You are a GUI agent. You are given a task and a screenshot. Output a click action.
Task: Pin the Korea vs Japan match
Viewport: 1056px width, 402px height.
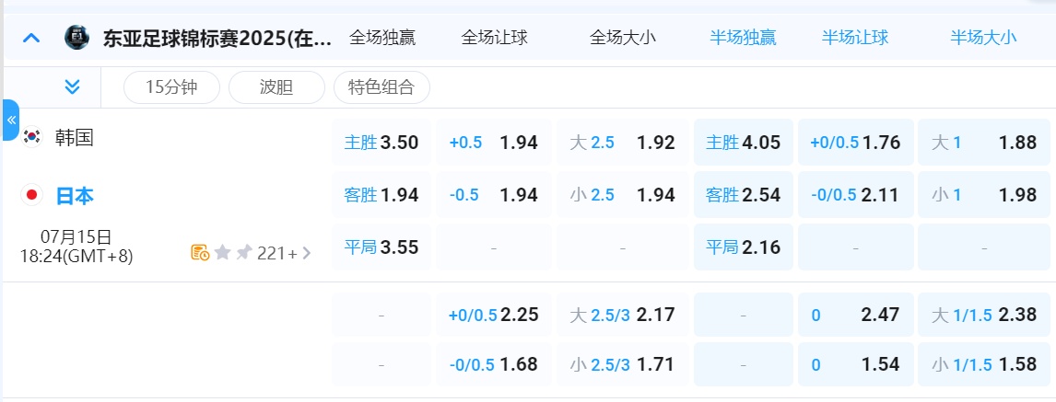point(243,253)
